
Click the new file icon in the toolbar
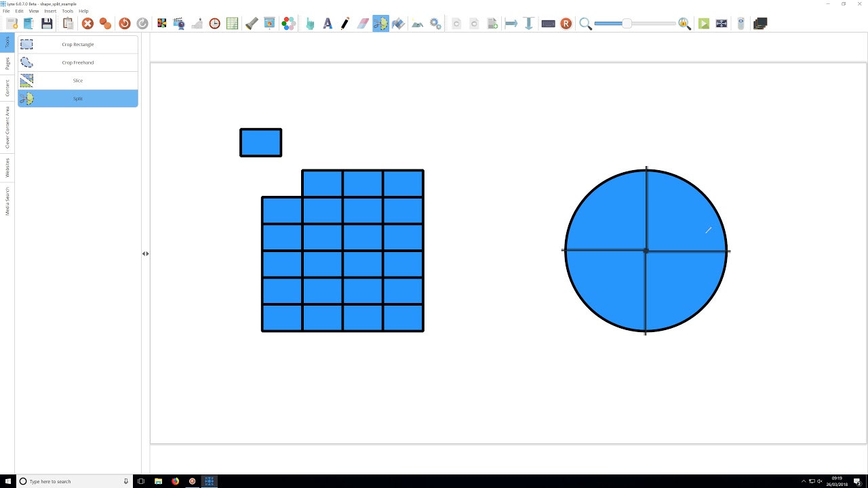tap(12, 24)
